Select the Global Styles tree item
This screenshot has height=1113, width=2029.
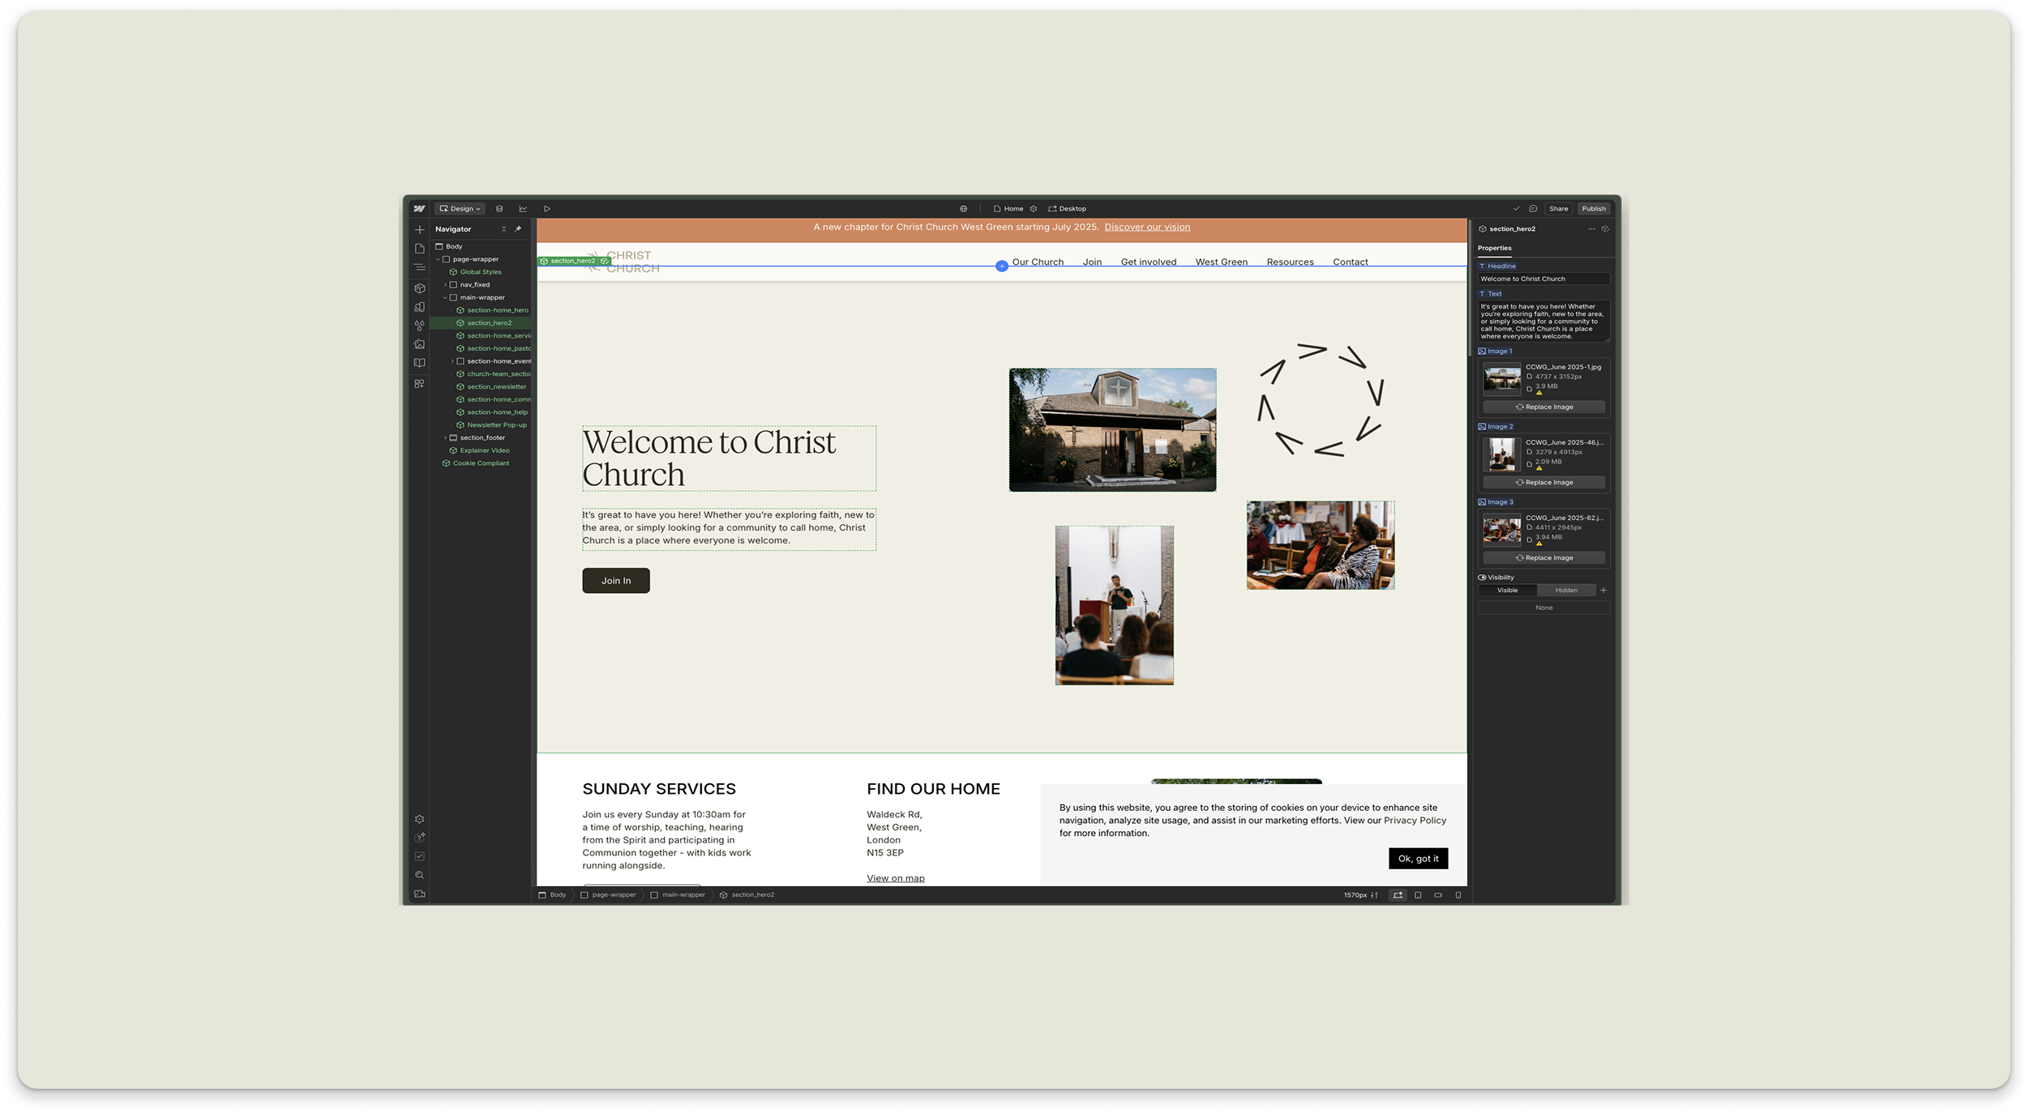click(480, 272)
